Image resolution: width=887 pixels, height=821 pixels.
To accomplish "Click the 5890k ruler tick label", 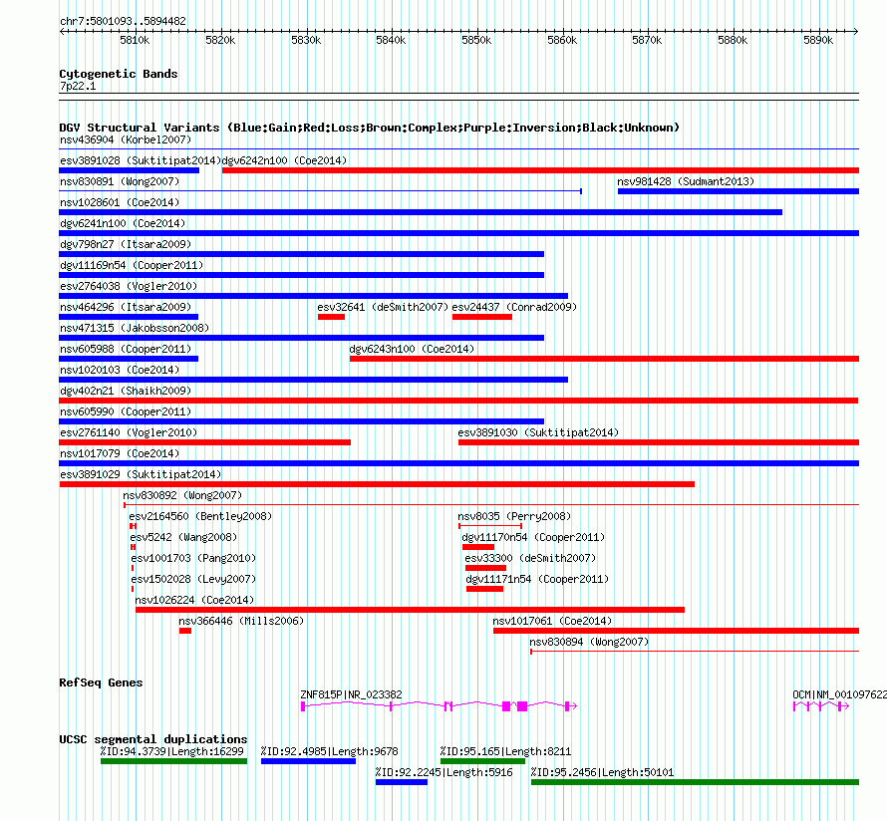I will tap(818, 40).
